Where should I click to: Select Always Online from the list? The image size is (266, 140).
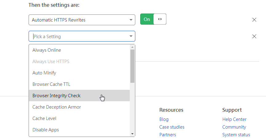click(x=79, y=50)
